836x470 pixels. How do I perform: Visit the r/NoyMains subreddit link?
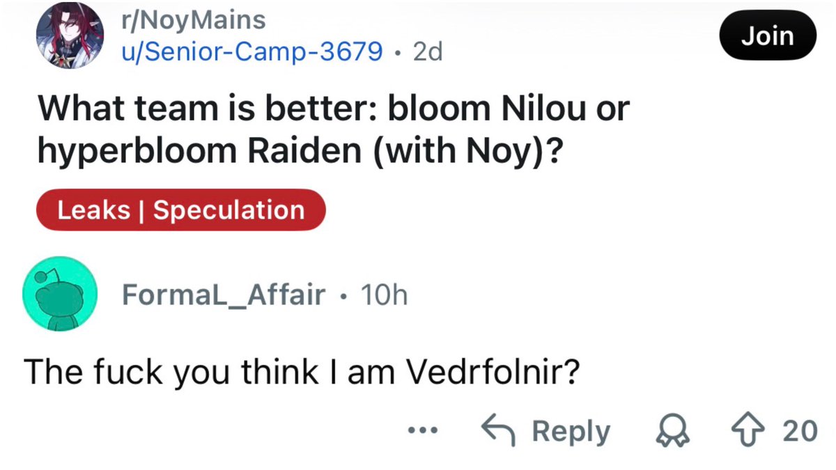(x=193, y=19)
